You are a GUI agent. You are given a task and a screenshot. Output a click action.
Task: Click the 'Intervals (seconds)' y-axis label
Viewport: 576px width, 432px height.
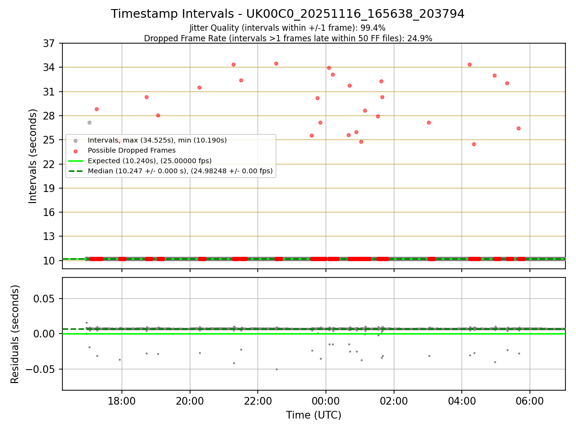click(33, 156)
